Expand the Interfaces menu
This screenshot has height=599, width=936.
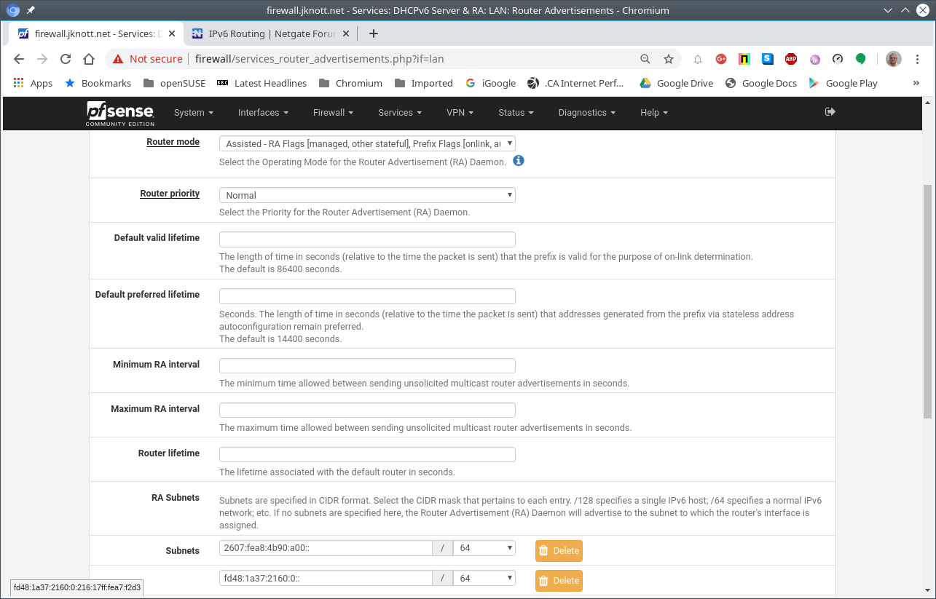tap(263, 112)
